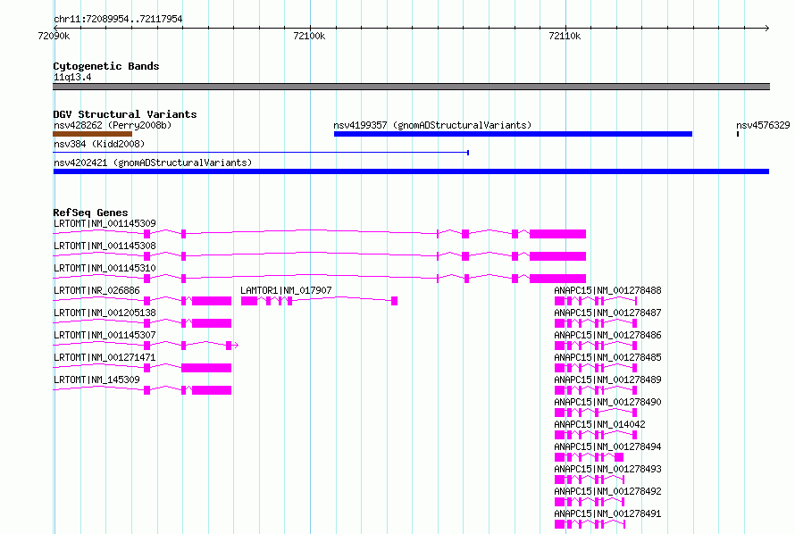Select transcript label ANAPC15|NM_001278490

607,402
